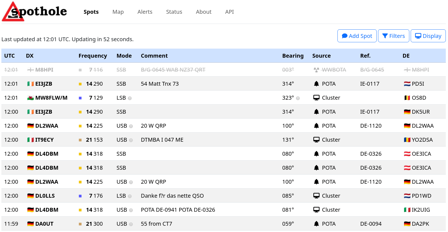Open the Spothole logo home link
This screenshot has width=448, height=232.
34,12
